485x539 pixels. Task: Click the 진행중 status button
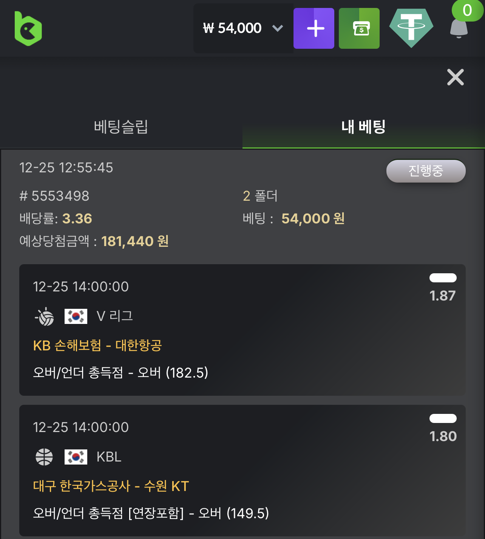pyautogui.click(x=426, y=171)
